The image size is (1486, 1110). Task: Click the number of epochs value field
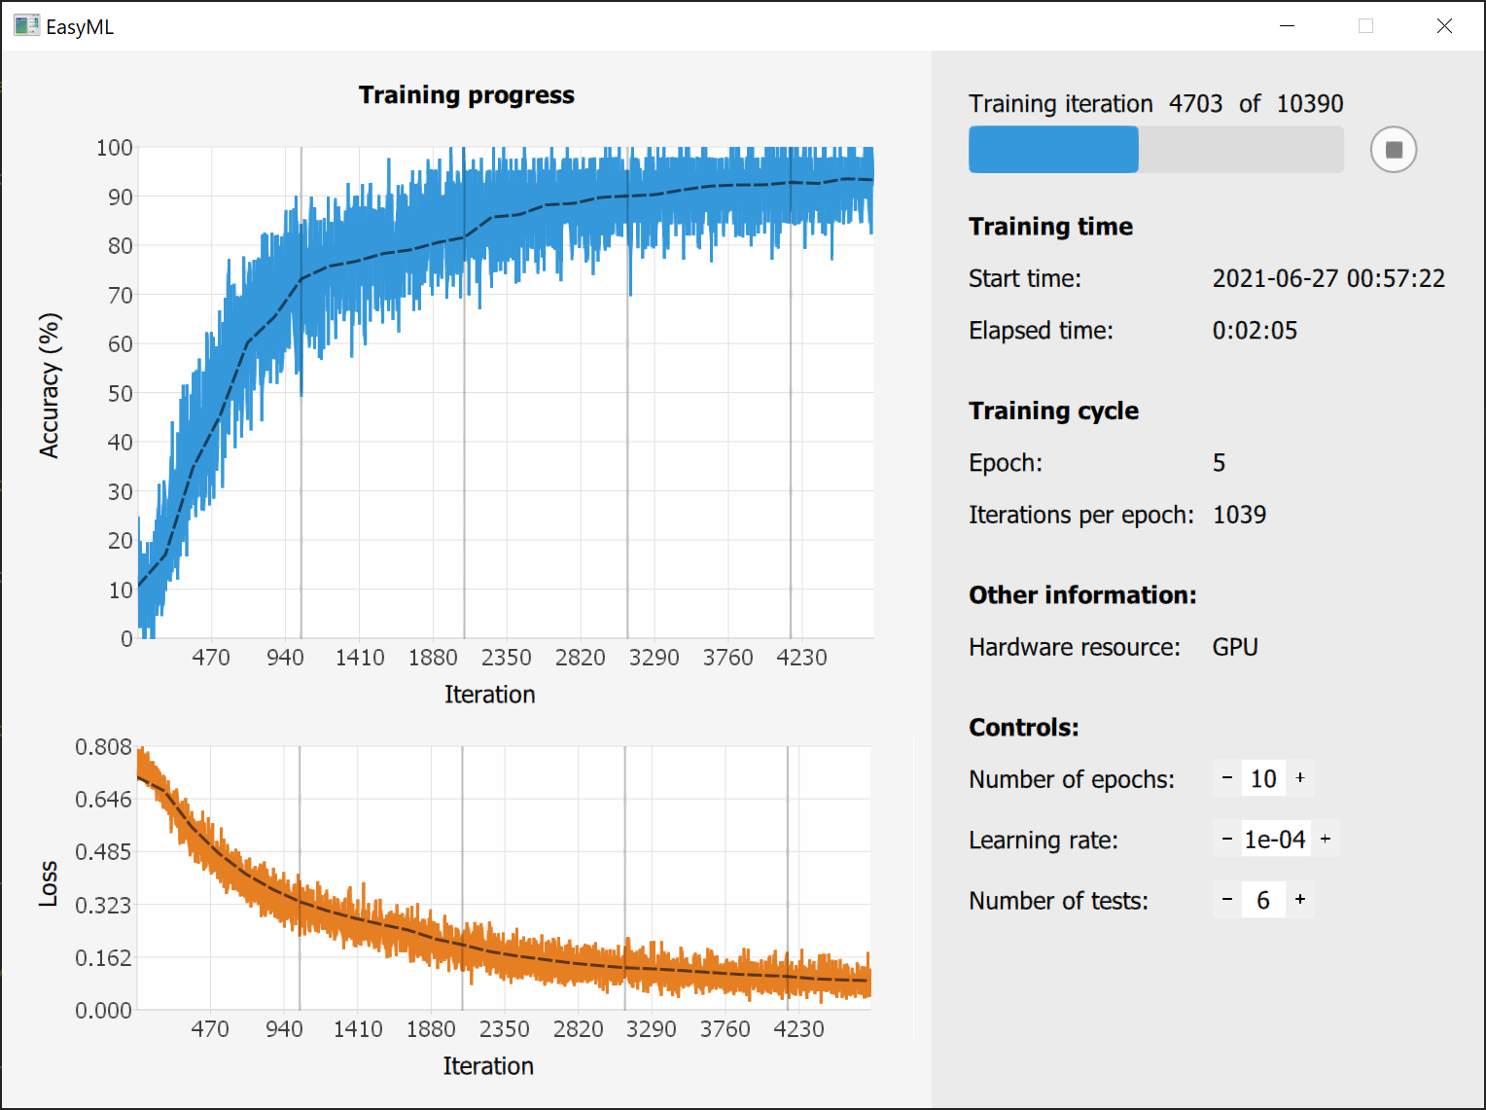(1263, 778)
